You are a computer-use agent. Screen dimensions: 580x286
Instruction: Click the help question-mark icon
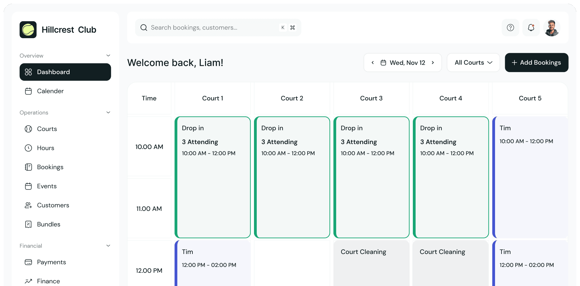point(510,27)
